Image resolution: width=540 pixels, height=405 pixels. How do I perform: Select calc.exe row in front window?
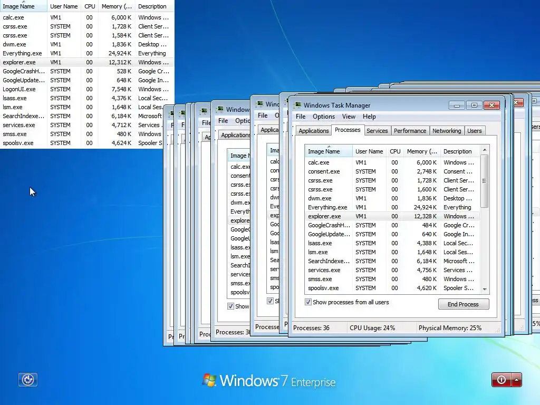(x=392, y=162)
